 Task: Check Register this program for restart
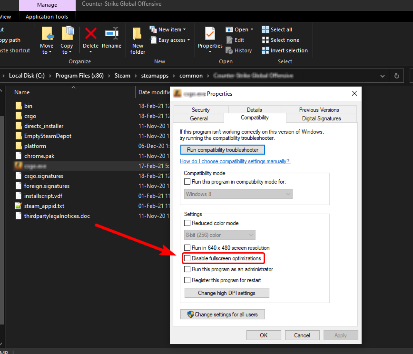pos(187,280)
